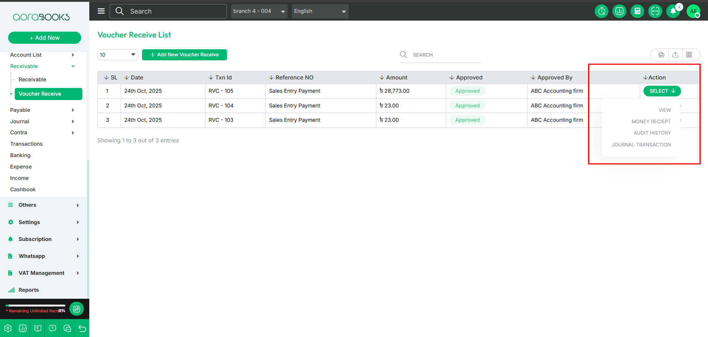Click the help question bubble icon

(52, 328)
